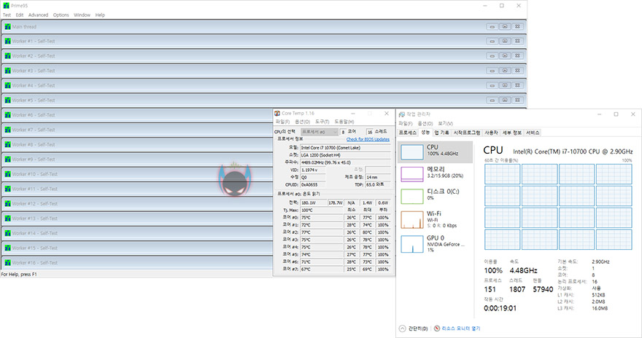Click the Core Temp 1.16 title bar icon
642x338 pixels.
[x=277, y=113]
